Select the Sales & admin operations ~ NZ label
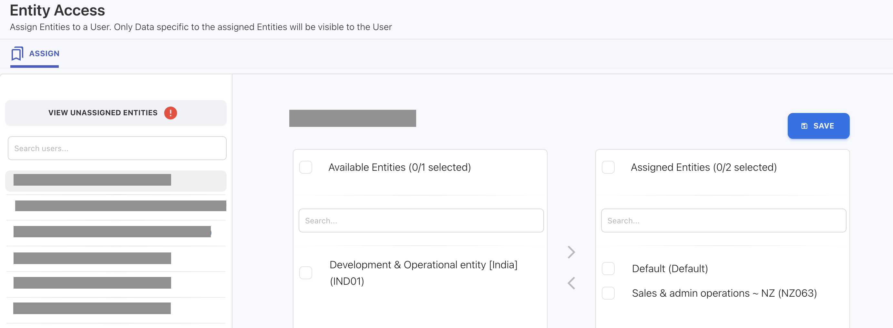The width and height of the screenshot is (893, 328). 724,293
